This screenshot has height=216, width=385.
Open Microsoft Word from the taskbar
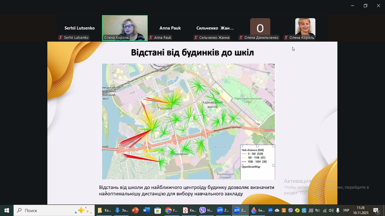pyautogui.click(x=147, y=210)
